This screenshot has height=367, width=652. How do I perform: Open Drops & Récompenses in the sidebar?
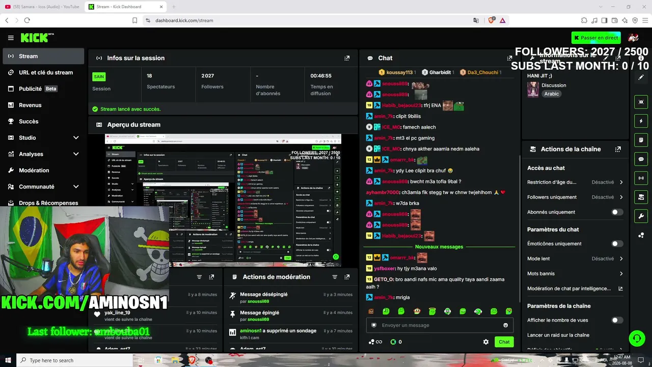(x=43, y=203)
